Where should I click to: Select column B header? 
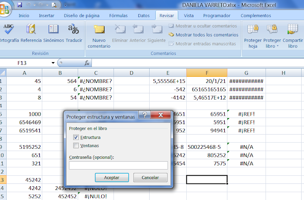tap(60, 73)
